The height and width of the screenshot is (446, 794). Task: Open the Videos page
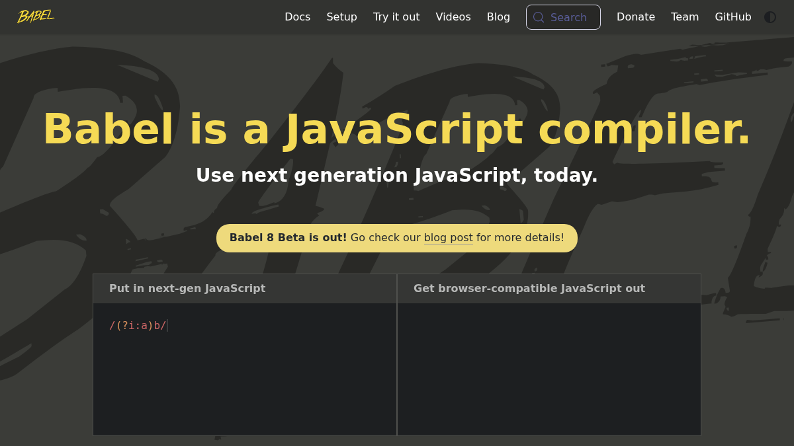(453, 17)
